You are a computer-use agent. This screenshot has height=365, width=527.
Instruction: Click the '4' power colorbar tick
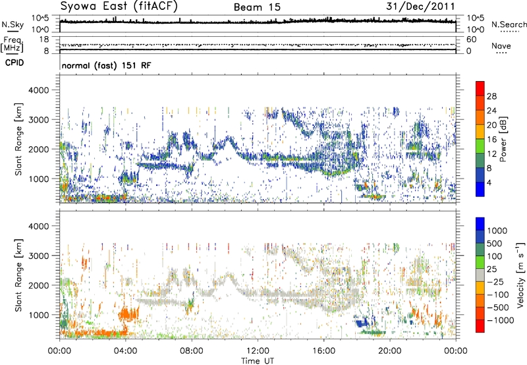tap(489, 183)
